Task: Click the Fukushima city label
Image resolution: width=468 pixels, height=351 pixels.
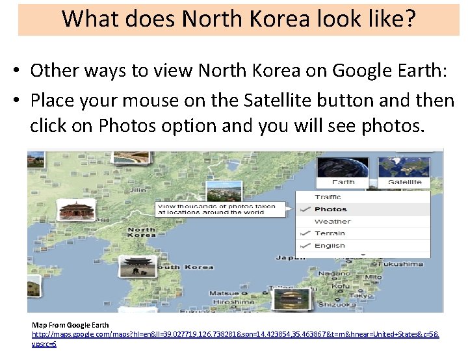Action: coord(400,264)
